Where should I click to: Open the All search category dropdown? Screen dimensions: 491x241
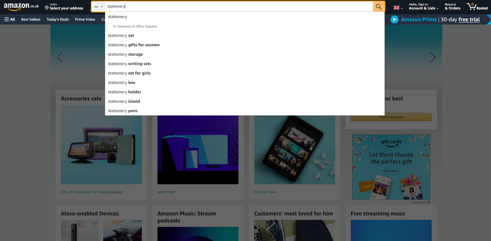pos(98,7)
